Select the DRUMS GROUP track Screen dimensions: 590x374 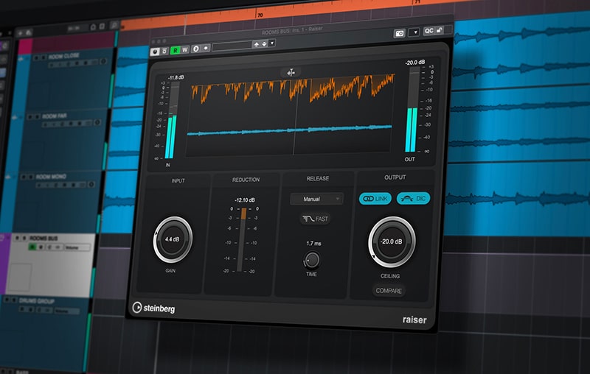(x=36, y=301)
